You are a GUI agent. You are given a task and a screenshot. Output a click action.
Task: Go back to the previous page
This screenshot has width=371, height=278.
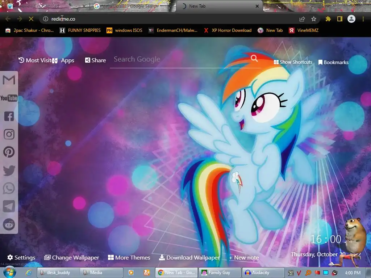(x=8, y=19)
